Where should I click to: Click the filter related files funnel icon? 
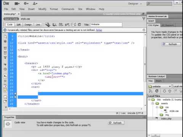click(x=144, y=19)
